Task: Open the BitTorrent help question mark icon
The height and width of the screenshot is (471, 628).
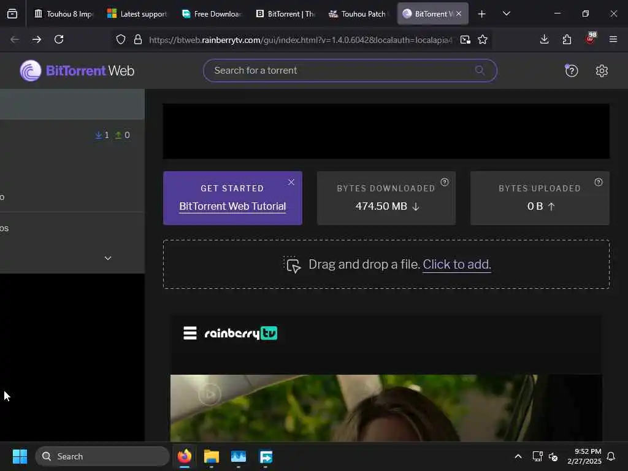Action: pos(571,71)
